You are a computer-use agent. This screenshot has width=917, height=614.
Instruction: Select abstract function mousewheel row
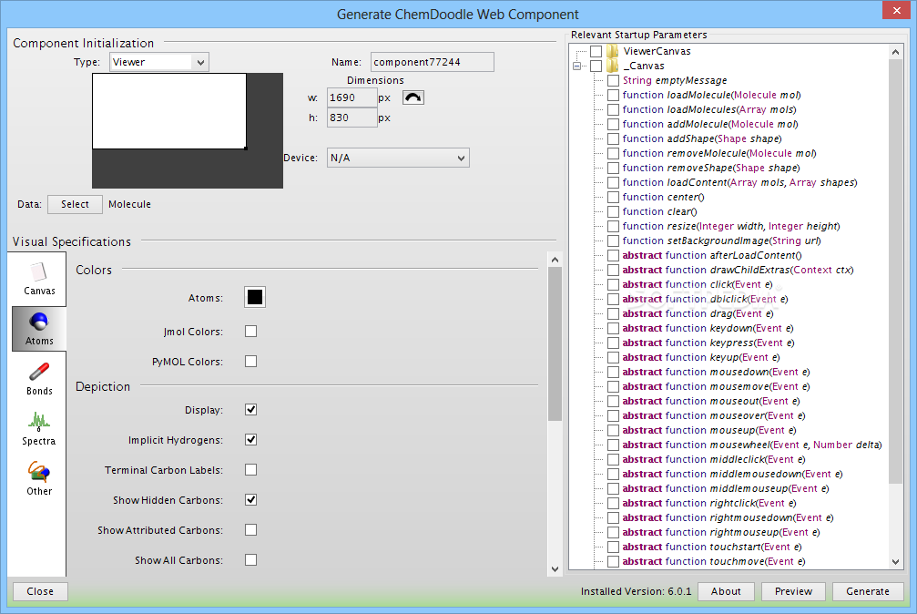tap(751, 445)
